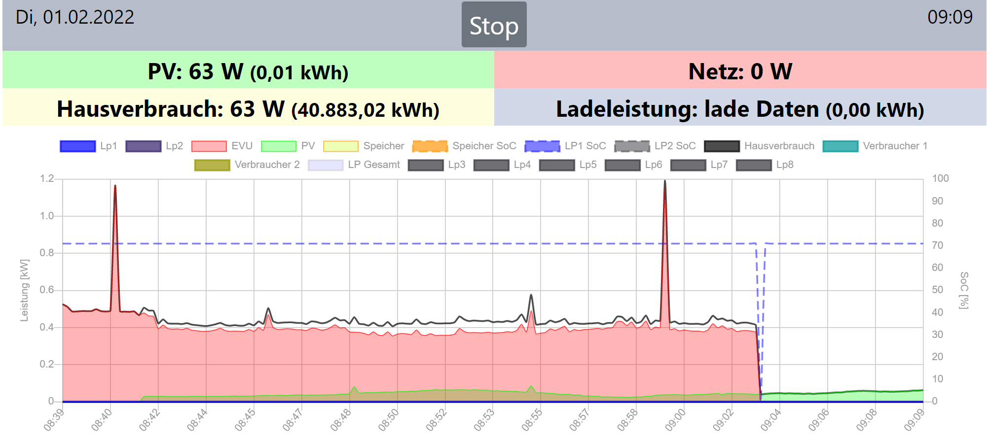This screenshot has width=987, height=436.
Task: Click the 08:50 time axis label
Action: (x=390, y=419)
